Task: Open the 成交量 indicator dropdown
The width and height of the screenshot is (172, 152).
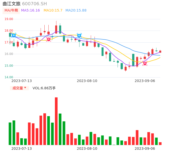Action: pos(19,88)
